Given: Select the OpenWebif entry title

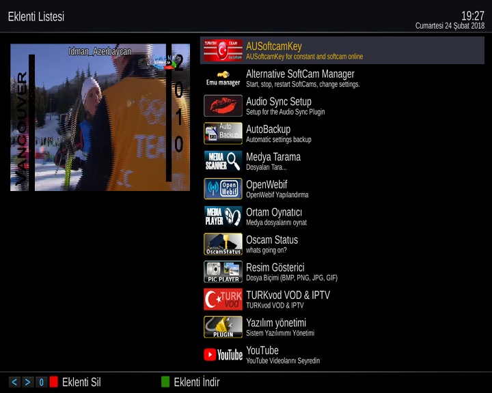Looking at the screenshot, I should pos(266,184).
